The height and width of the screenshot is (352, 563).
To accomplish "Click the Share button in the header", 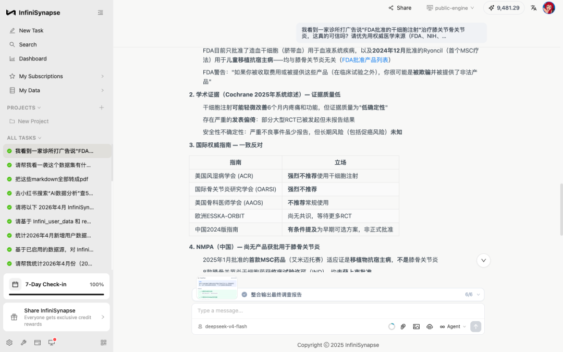I will 400,8.
